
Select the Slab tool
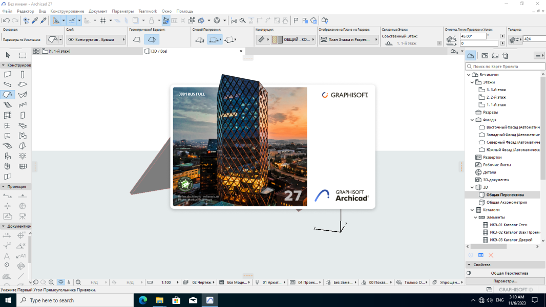point(23,84)
